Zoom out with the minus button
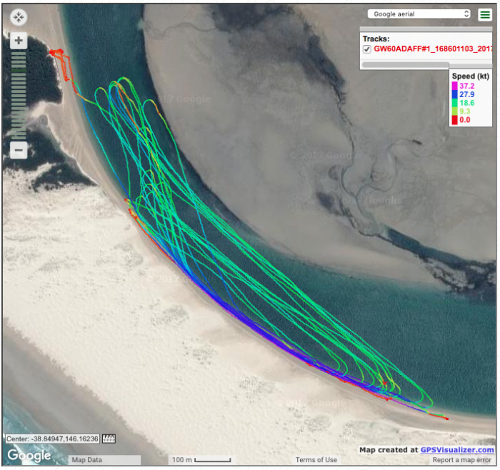Viewport: 500px width, 470px height. tap(19, 150)
